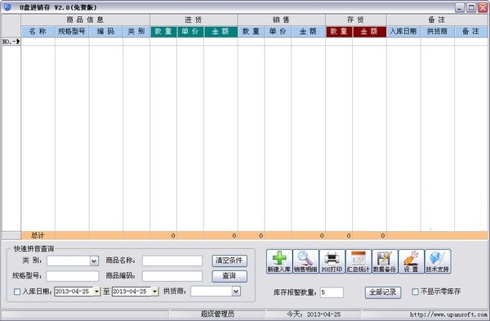The image size is (490, 321).
Task: Click the 总计 label in totals row
Action: click(x=38, y=235)
